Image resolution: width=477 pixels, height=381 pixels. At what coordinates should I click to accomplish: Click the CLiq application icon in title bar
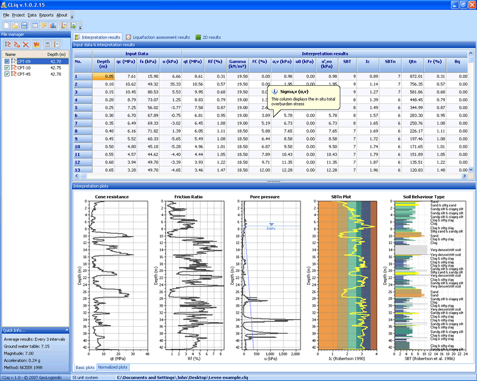pos(4,5)
